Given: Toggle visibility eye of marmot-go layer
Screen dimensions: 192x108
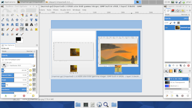Looking at the screenshot, I should (166, 28).
